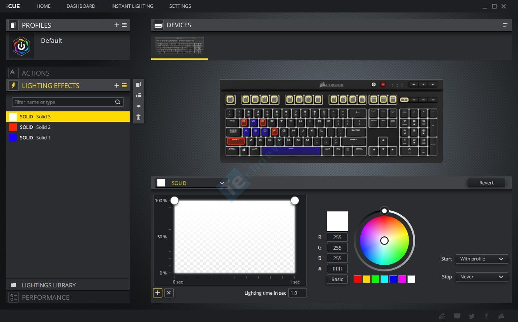This screenshot has height=322, width=518.
Task: Open the chat forum icon
Action: pyautogui.click(x=457, y=316)
